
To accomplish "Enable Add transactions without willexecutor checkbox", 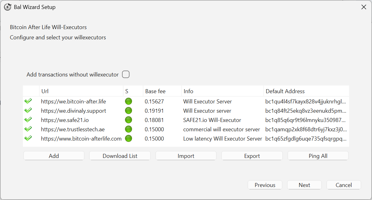I will (126, 74).
